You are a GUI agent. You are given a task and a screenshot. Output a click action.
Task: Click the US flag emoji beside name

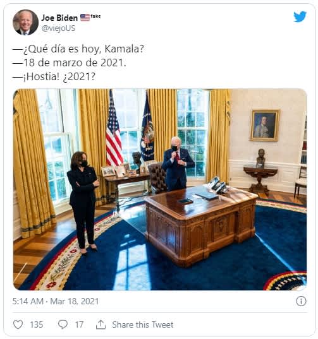[85, 17]
